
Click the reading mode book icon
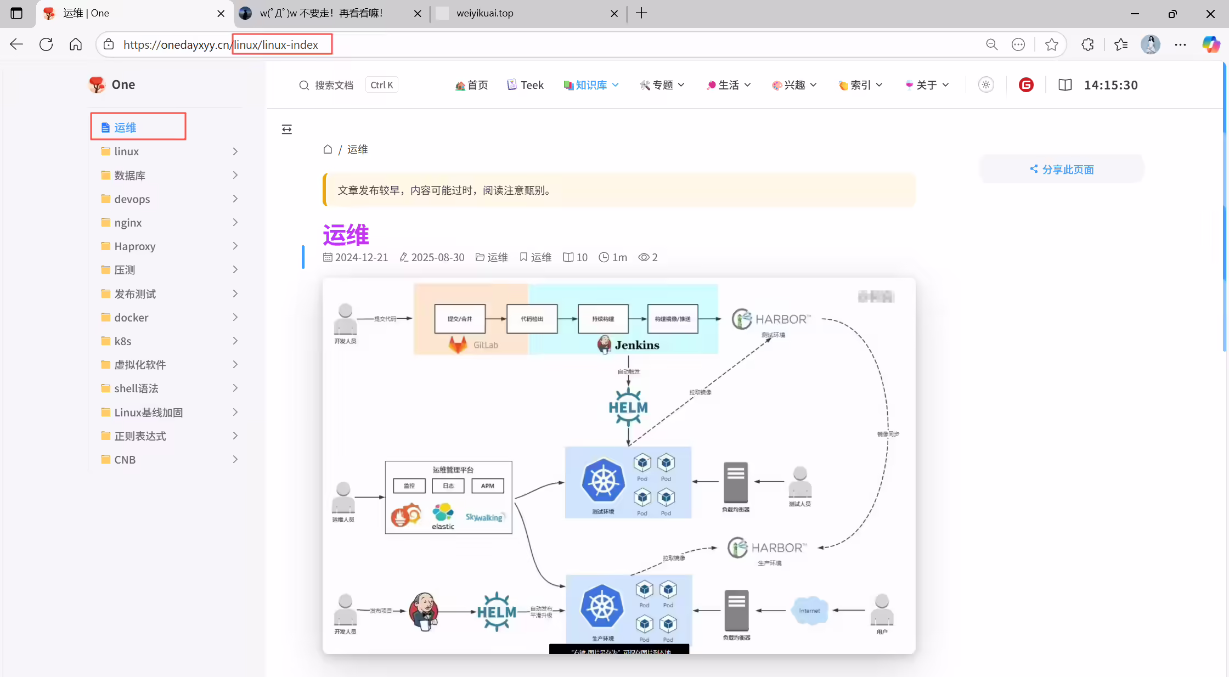[x=1065, y=85]
